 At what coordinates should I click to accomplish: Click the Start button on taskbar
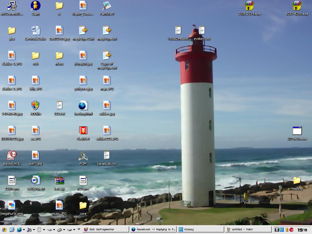pos(4,229)
